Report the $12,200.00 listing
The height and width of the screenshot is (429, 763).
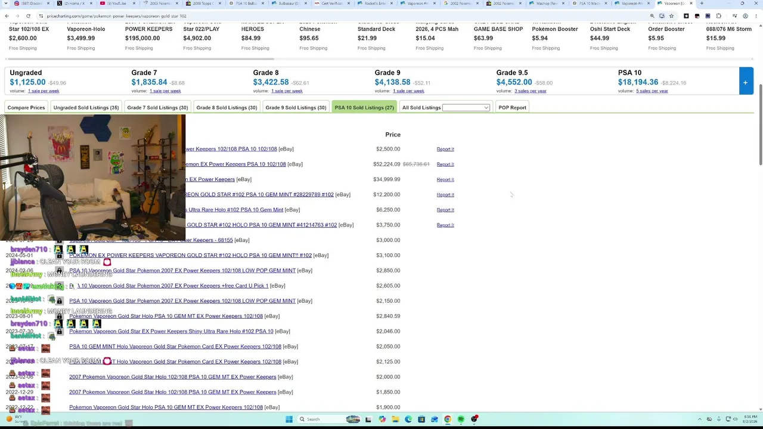(x=445, y=195)
